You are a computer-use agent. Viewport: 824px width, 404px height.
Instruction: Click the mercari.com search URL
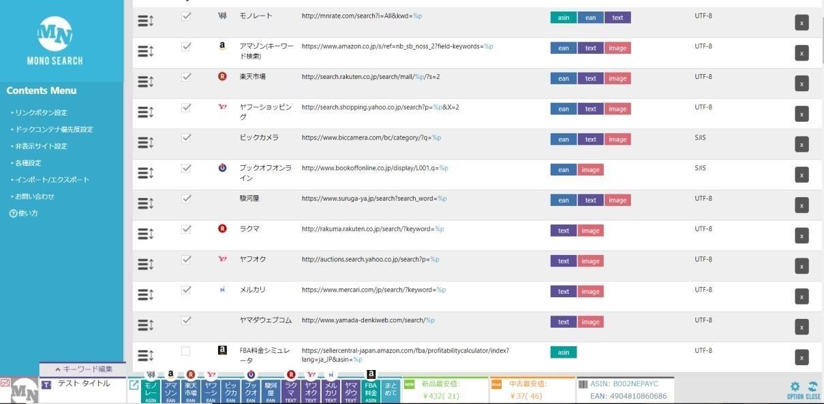click(373, 290)
